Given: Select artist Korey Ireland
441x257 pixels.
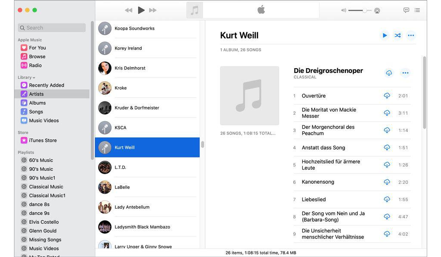Looking at the screenshot, I should [147, 48].
